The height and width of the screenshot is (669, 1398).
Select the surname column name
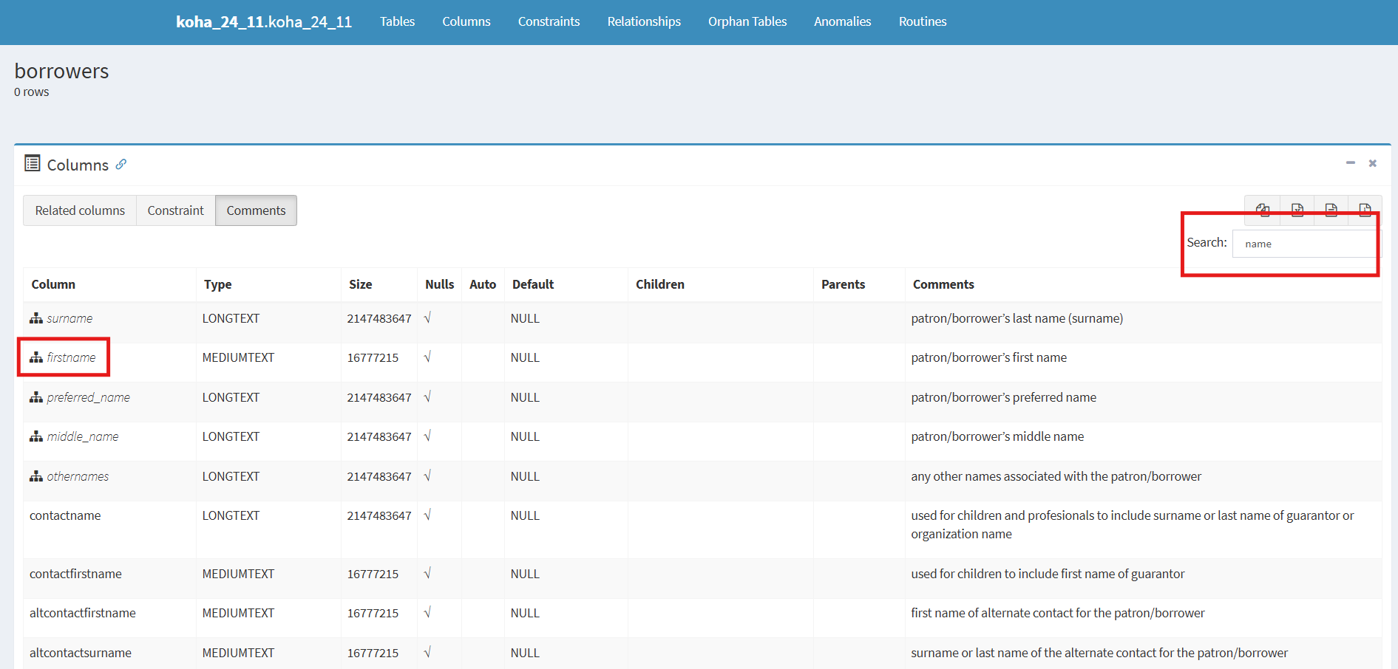coord(69,318)
